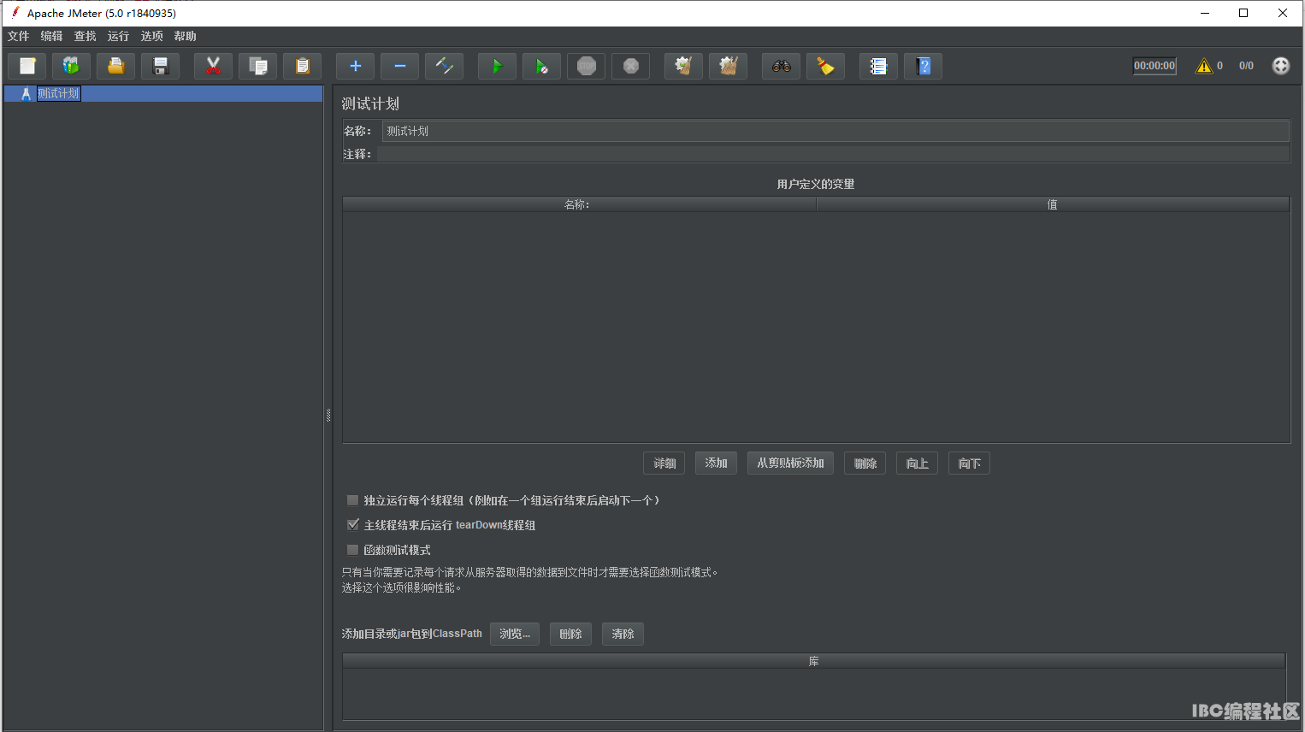
Task: Click the remote engines globe icon
Action: [1280, 66]
